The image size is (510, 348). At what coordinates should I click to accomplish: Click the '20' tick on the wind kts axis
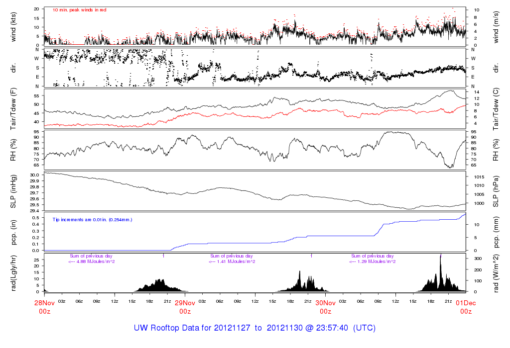37,9
